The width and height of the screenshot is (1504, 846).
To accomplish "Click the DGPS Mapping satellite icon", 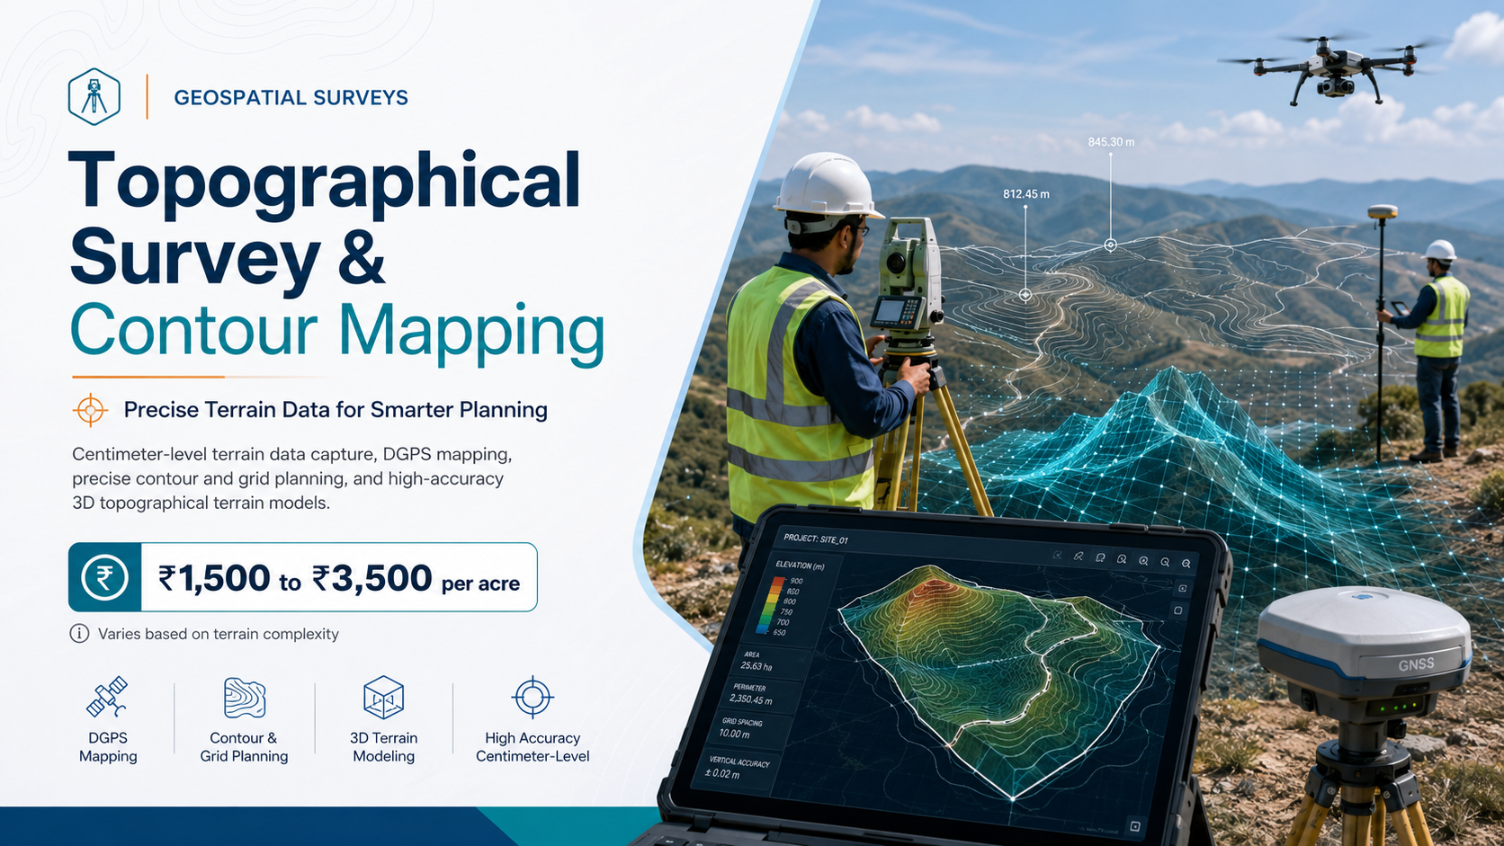I will pos(107,698).
